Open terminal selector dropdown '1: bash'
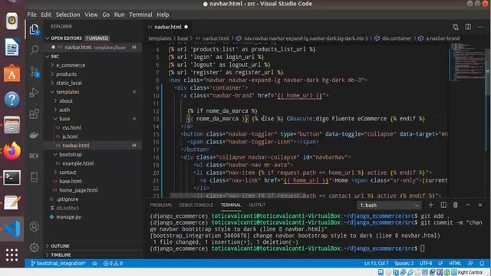This screenshot has width=491, height=276. tap(389, 205)
